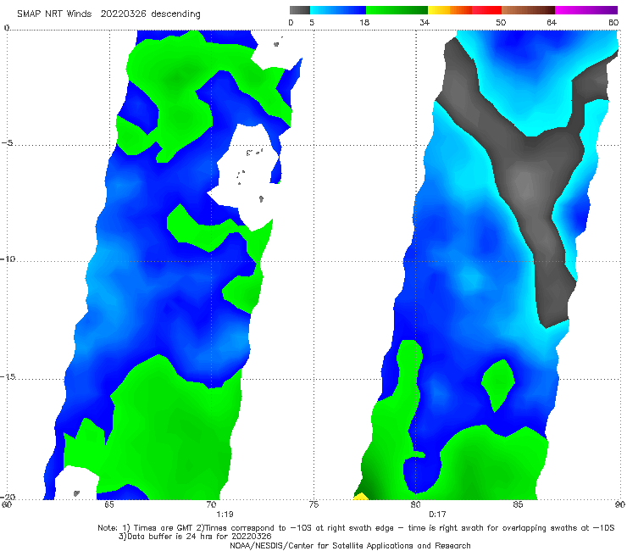Click the red segment of the colorbar
Viewport: 627px width, 551px height.
click(x=486, y=10)
